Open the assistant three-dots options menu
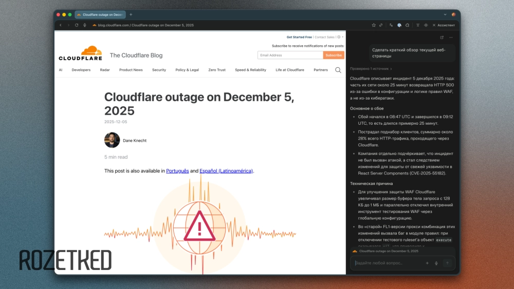This screenshot has width=514, height=289. tap(451, 37)
